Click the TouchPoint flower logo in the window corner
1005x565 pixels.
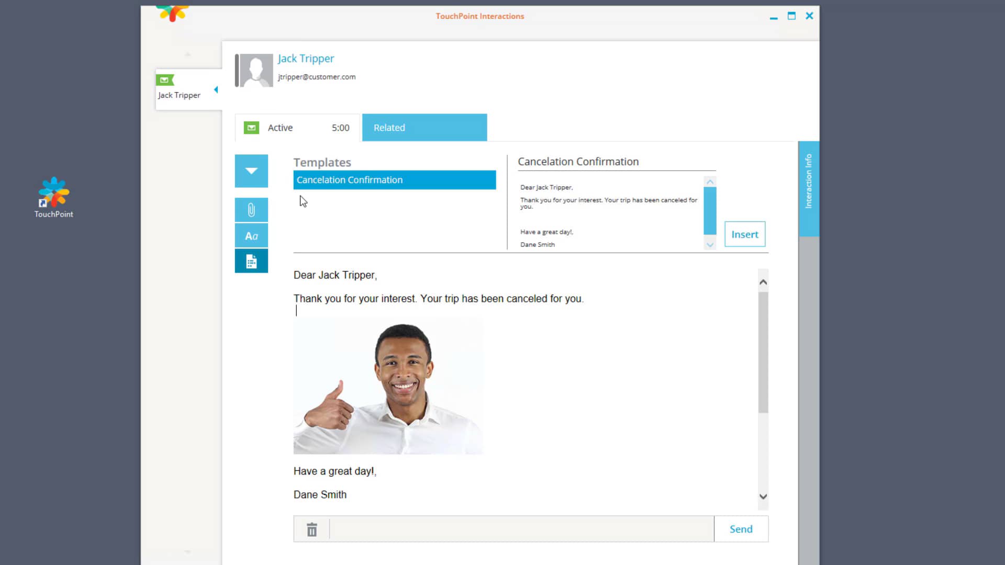pos(173,13)
